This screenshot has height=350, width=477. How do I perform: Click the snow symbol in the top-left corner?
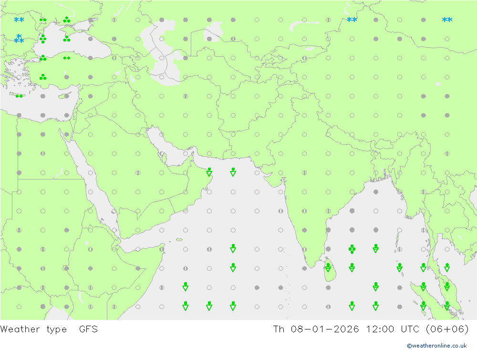click(x=19, y=20)
